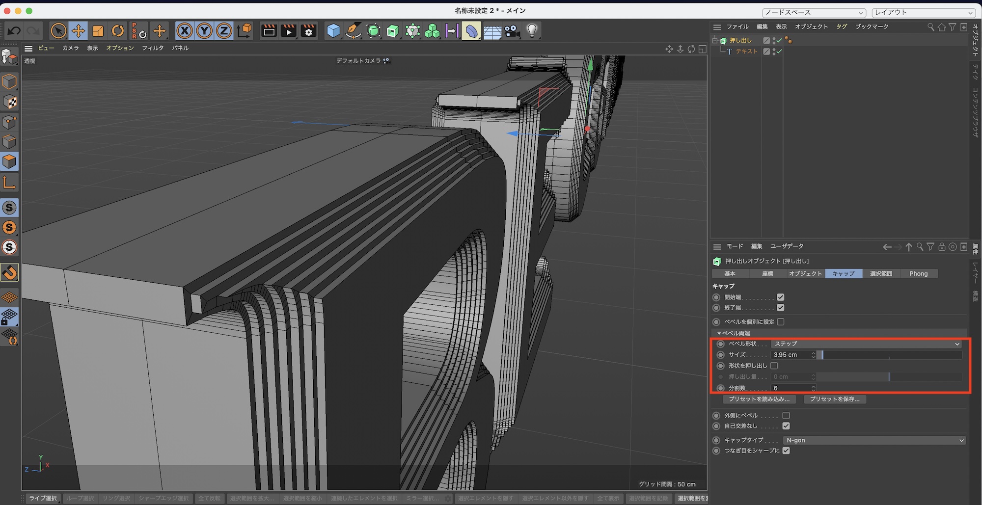
Task: Add a Cube primitive object
Action: [333, 31]
